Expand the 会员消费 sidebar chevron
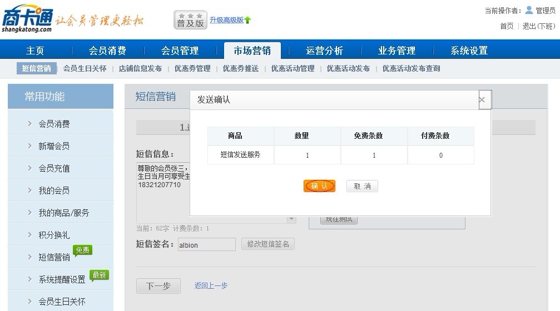 (30, 124)
